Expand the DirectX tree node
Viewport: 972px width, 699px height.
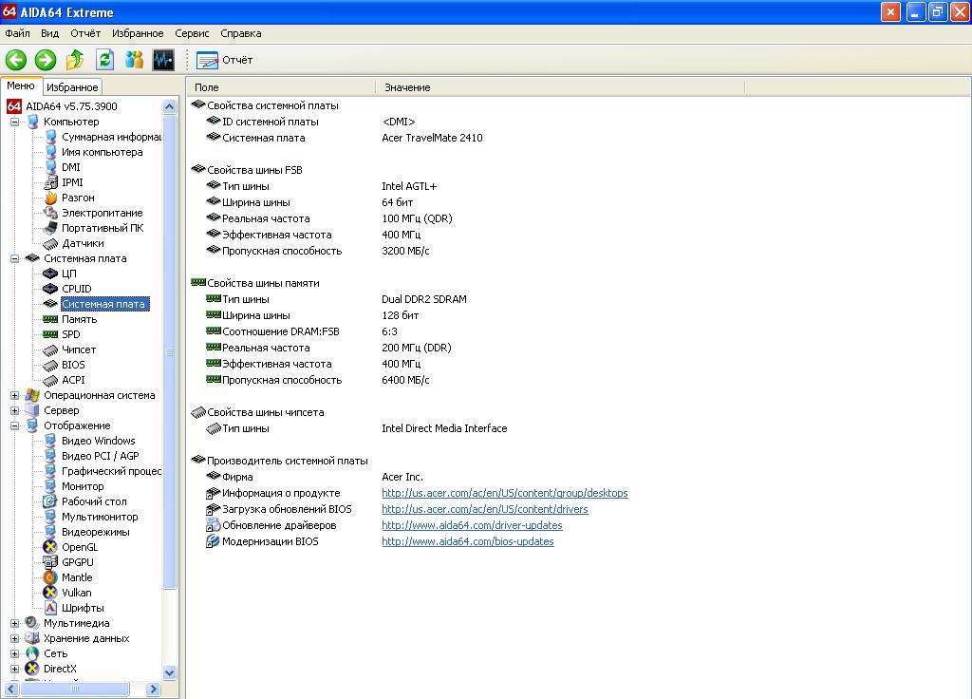14,669
